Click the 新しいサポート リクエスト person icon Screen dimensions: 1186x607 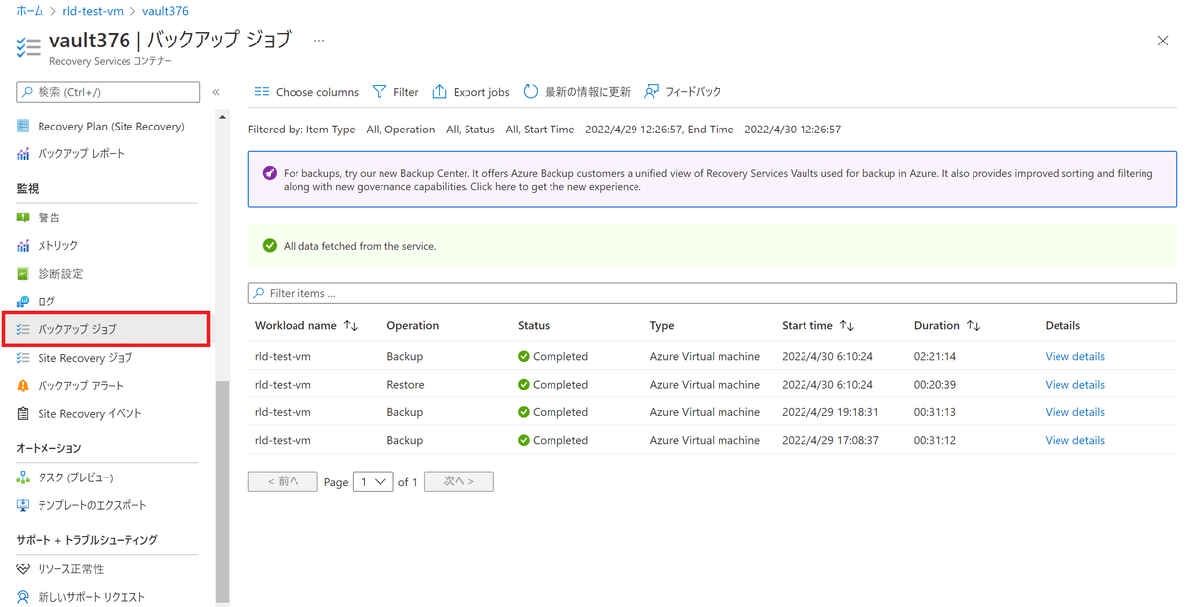click(x=23, y=597)
